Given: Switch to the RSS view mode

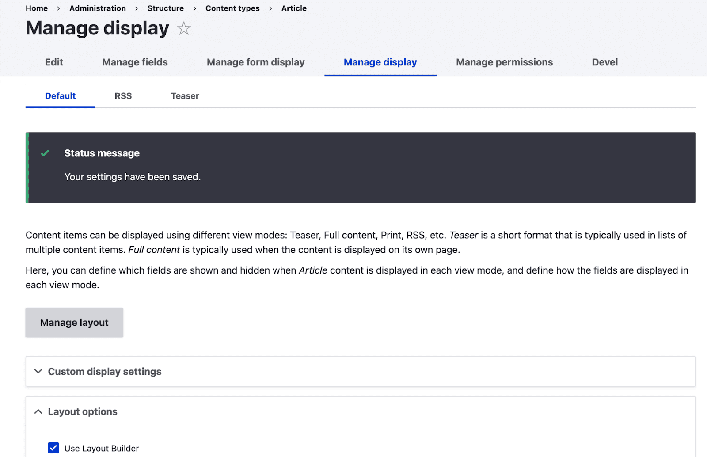Looking at the screenshot, I should point(123,96).
